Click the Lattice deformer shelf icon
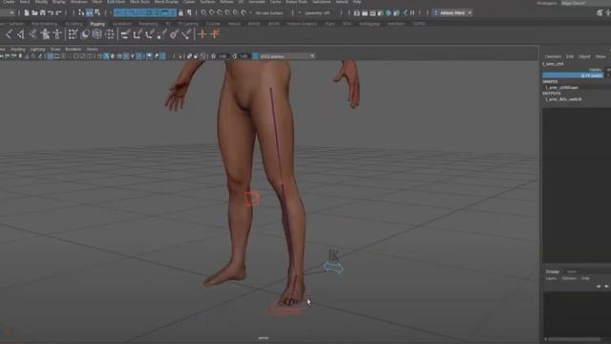Screen dimensions: 611x344 (97, 34)
